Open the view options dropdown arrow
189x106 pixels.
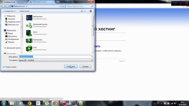click(x=85, y=11)
